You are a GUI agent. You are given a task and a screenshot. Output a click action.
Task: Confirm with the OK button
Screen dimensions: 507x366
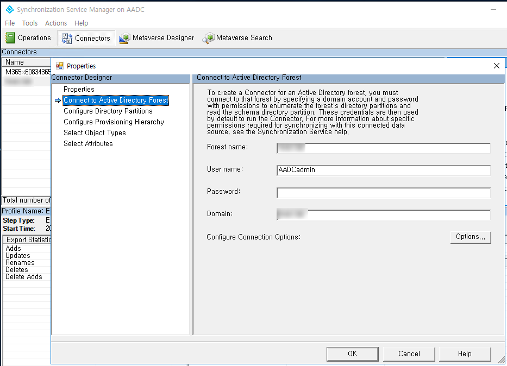(353, 354)
